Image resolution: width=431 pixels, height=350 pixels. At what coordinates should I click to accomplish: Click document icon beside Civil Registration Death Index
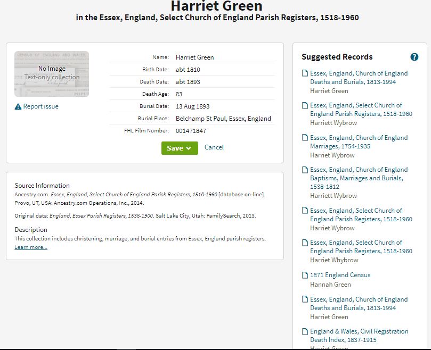[305, 331]
